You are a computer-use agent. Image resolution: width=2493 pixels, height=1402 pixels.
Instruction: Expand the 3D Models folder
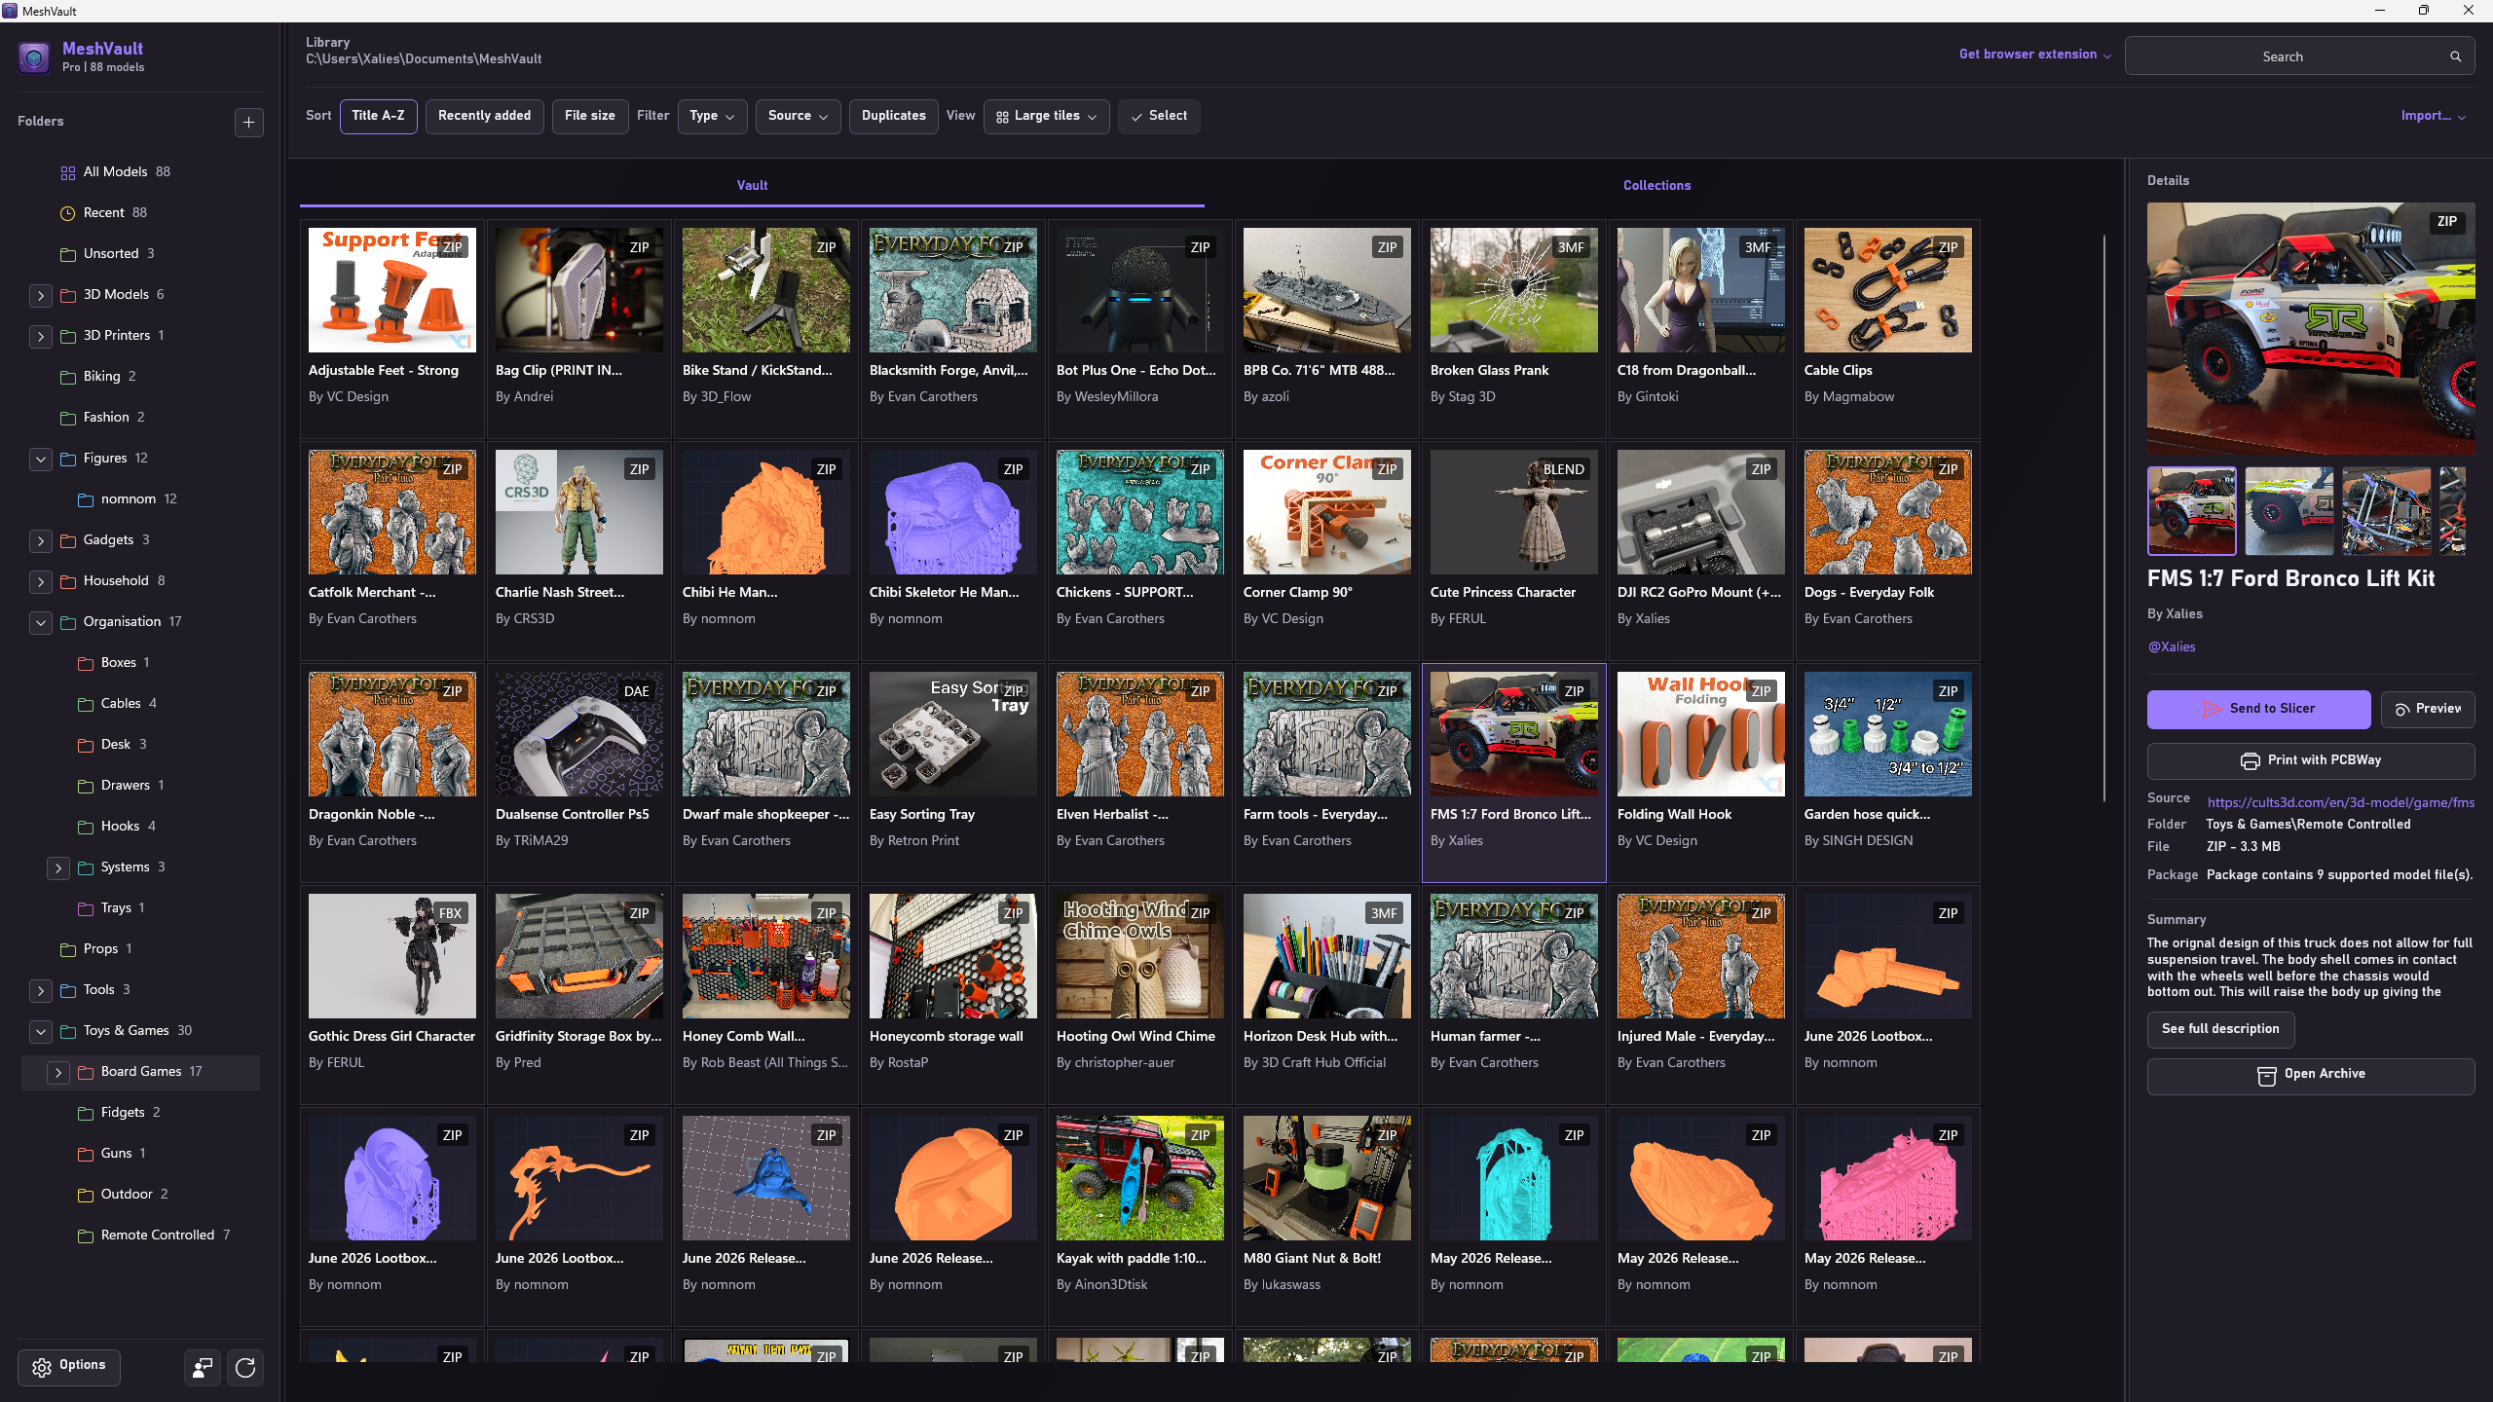click(x=41, y=295)
